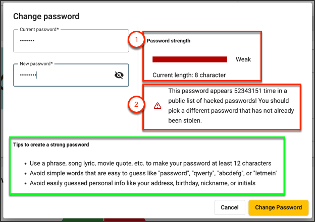
Task: Click the Current password input field
Action: [x=71, y=41]
